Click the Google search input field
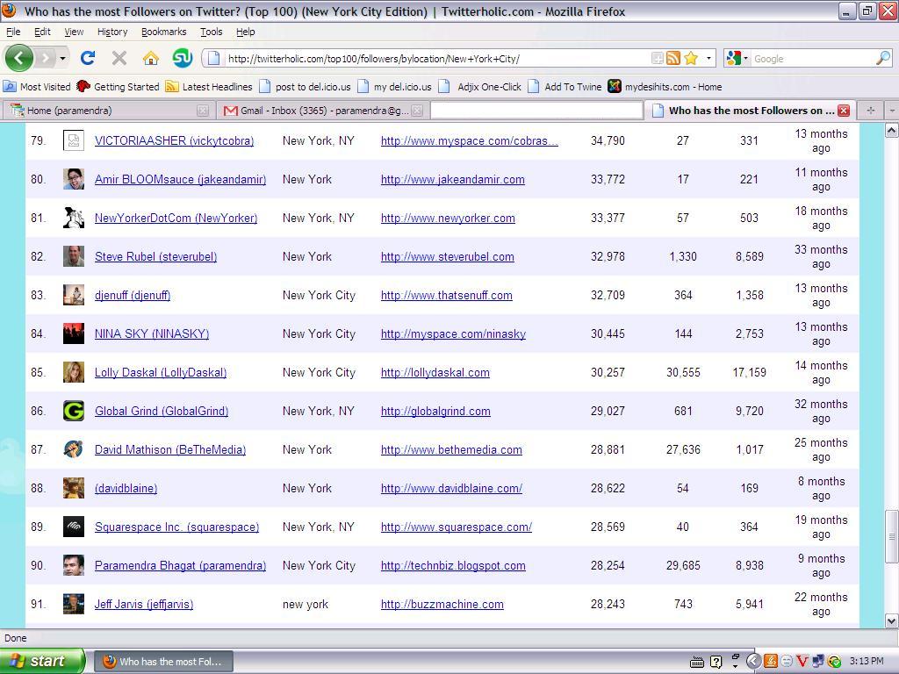 tap(813, 58)
